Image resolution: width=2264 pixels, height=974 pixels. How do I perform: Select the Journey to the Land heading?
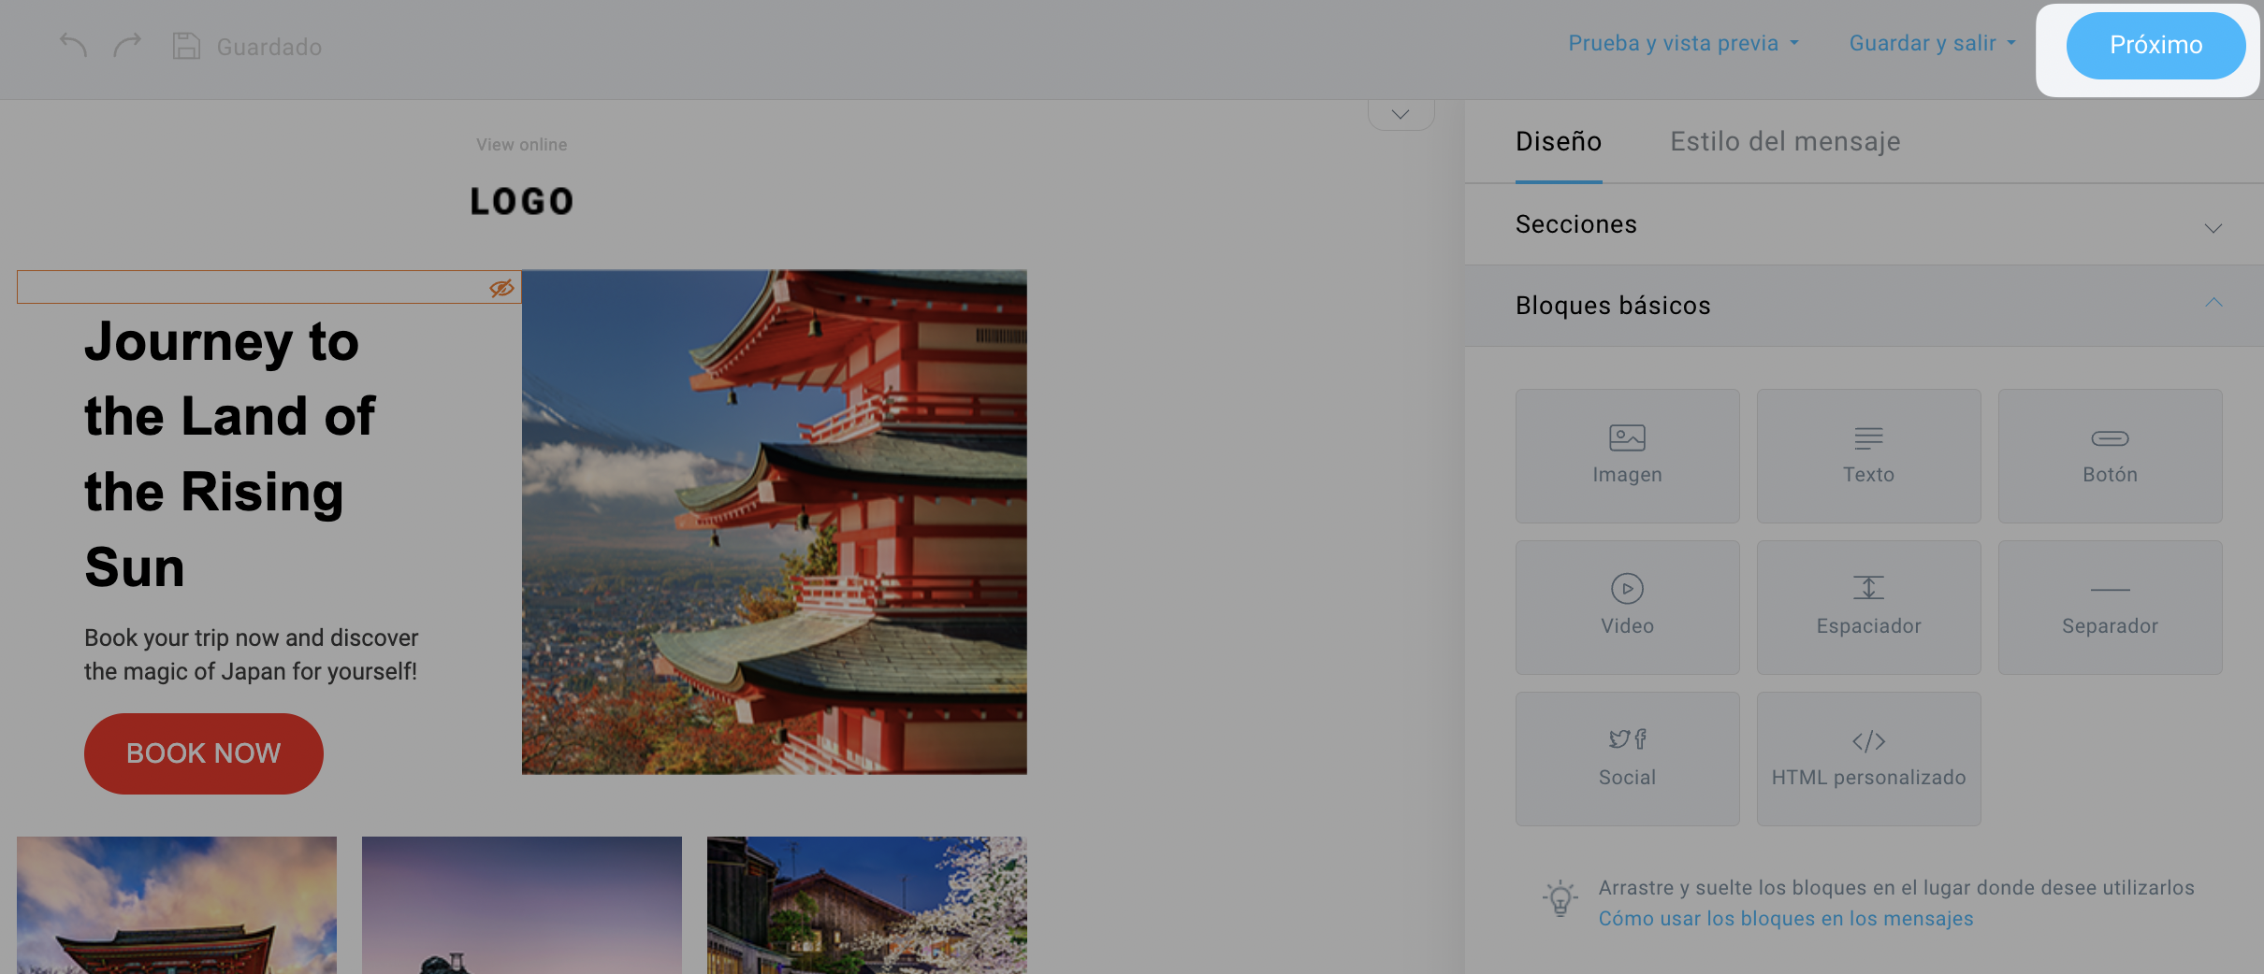(229, 453)
